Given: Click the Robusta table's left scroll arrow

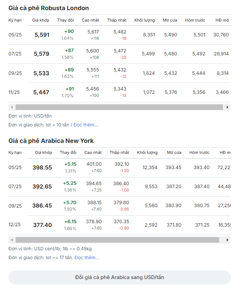Looking at the screenshot, I should pyautogui.click(x=12, y=108).
